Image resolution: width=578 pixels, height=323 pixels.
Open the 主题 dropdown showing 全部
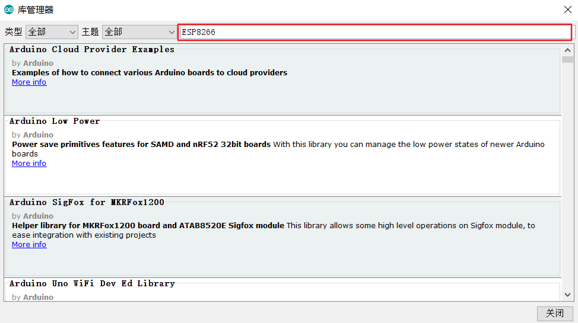(139, 32)
